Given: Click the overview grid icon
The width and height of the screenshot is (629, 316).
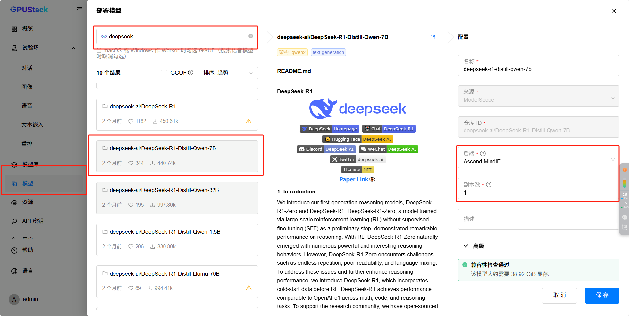Looking at the screenshot, I should coord(14,29).
